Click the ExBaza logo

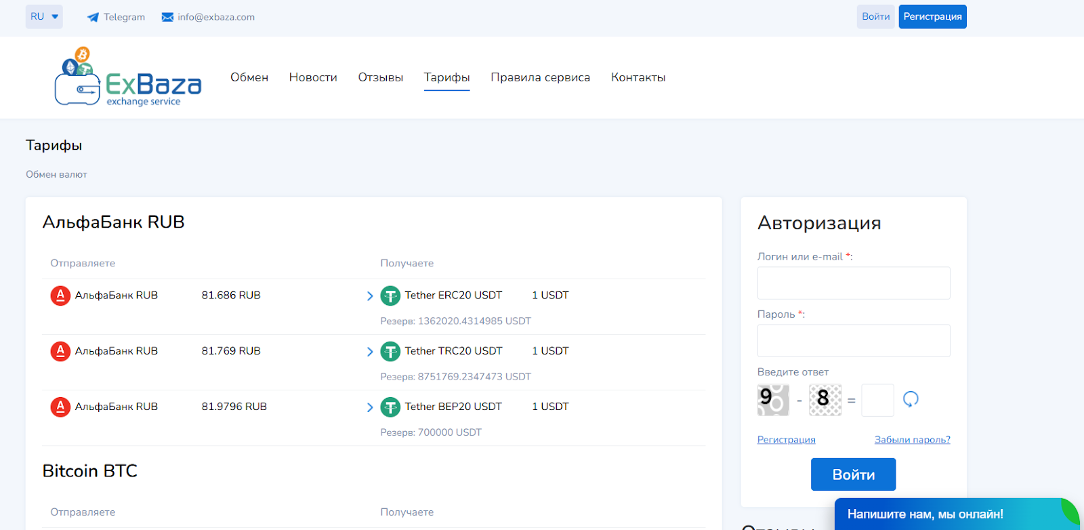[128, 77]
